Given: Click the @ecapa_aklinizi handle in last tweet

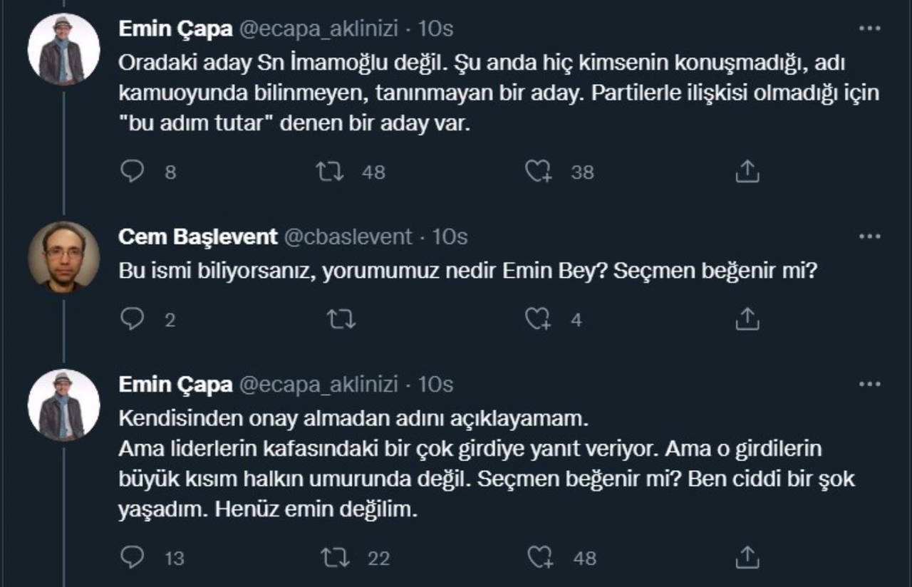Looking at the screenshot, I should click(x=317, y=385).
